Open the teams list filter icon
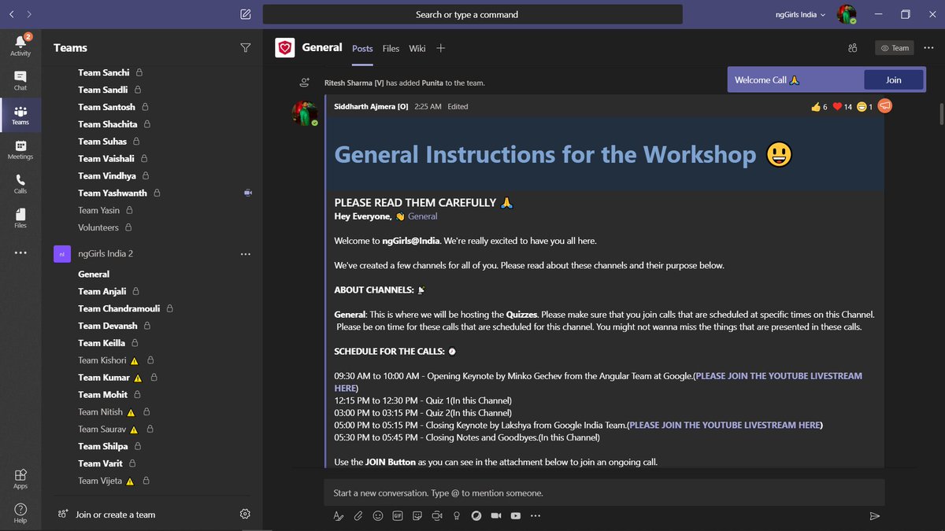945x531 pixels. coord(245,48)
